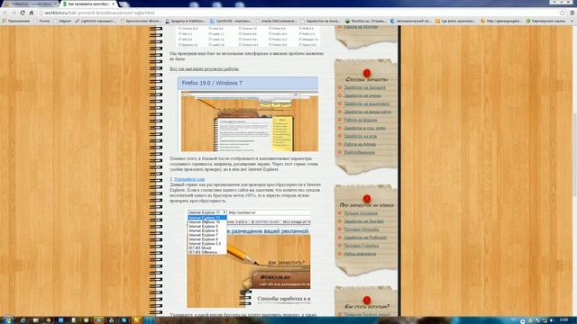Image resolution: width=577 pixels, height=324 pixels.
Task: Open the Firefox 19.0 / Windows 7 screenshot thumbnail
Action: point(248,114)
